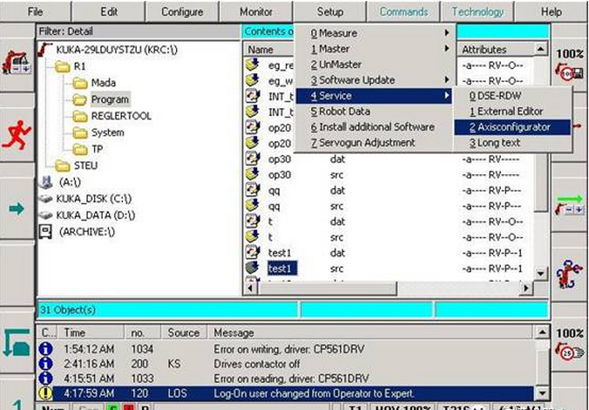
Task: Sort by Attributes column header
Action: (x=495, y=50)
